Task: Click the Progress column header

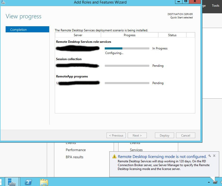Action: [129, 35]
